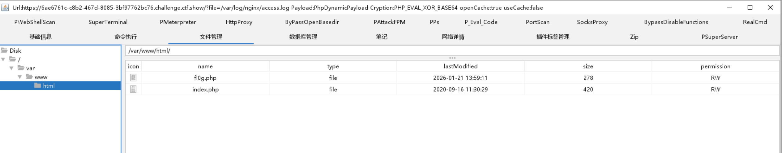
Task: Click the html folder icon in tree
Action: point(37,85)
